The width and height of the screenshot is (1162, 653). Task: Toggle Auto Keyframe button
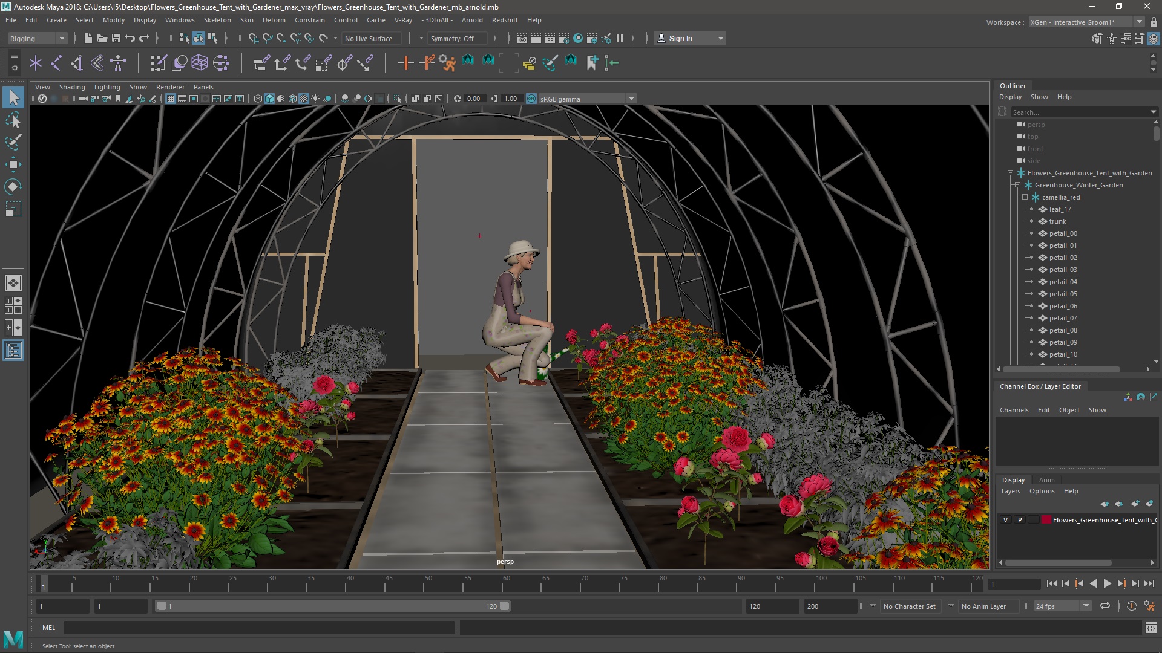(x=1131, y=606)
